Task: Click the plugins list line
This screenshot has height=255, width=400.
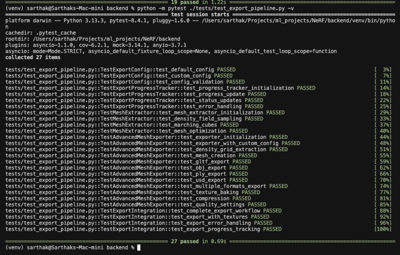Action: pos(96,45)
